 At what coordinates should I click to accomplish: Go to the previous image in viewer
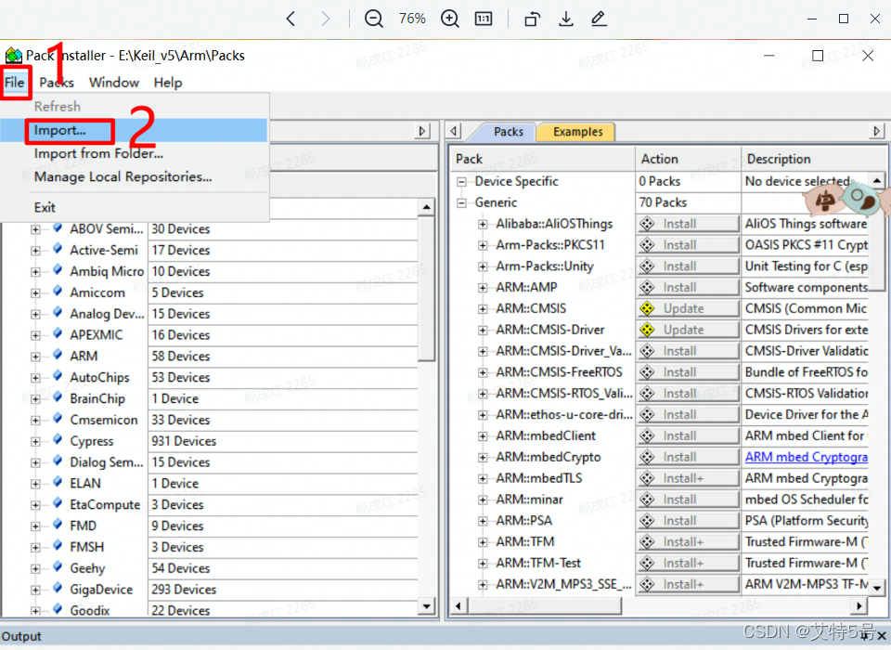tap(291, 19)
